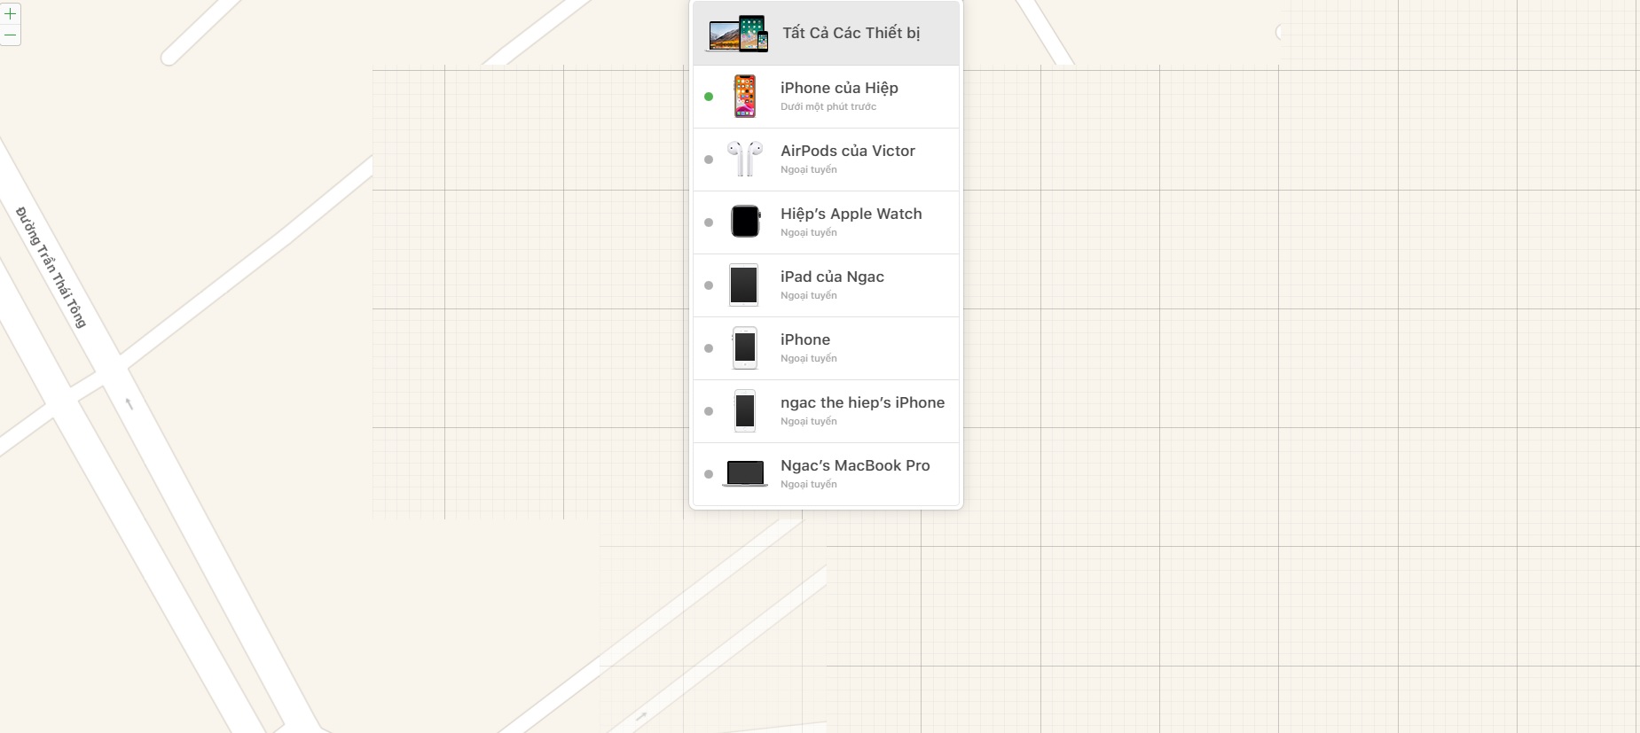Click the iPhone của Hiệp device icon
1640x733 pixels.
click(x=745, y=97)
